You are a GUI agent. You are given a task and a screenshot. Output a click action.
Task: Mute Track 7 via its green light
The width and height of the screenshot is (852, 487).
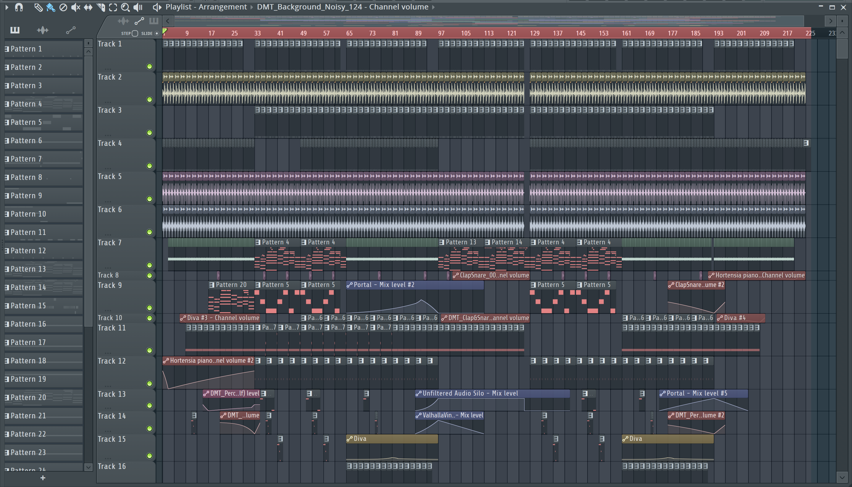click(x=149, y=265)
